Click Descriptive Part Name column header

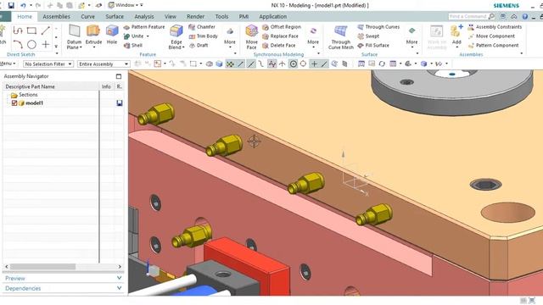click(x=51, y=86)
